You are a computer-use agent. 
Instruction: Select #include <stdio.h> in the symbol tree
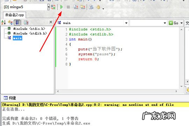[29, 29]
